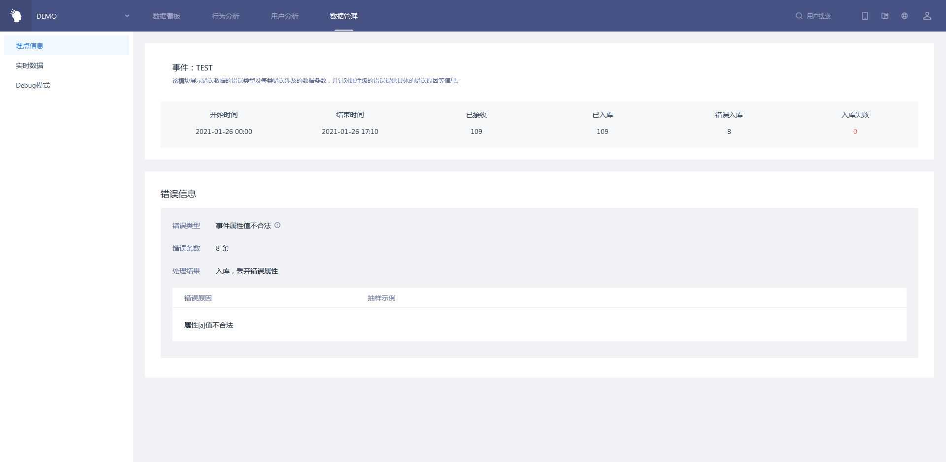Click the red 入库失败 count value
This screenshot has width=946, height=462.
(x=855, y=132)
